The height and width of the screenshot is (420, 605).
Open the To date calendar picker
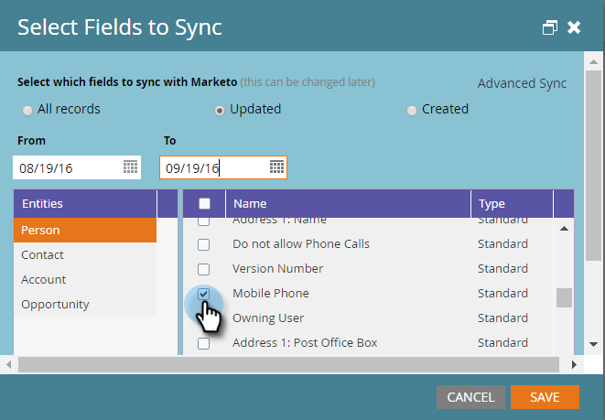276,167
